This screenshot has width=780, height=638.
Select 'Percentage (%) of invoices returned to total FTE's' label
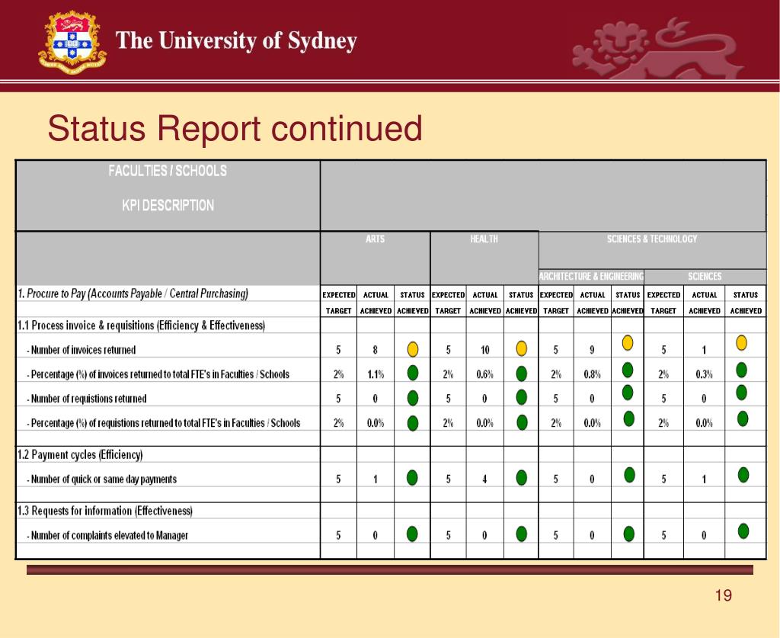point(158,374)
